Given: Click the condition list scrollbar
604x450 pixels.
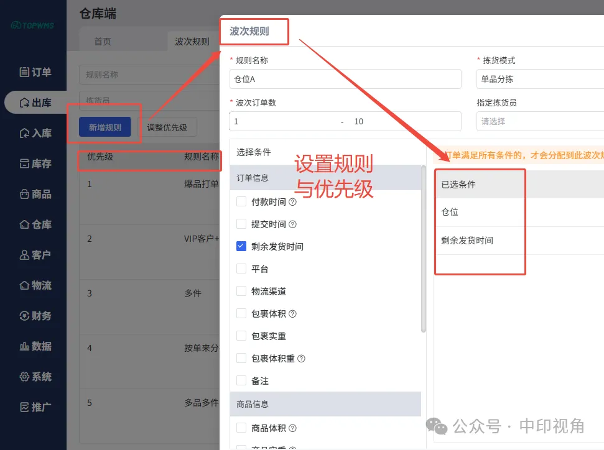Looking at the screenshot, I should [x=424, y=249].
